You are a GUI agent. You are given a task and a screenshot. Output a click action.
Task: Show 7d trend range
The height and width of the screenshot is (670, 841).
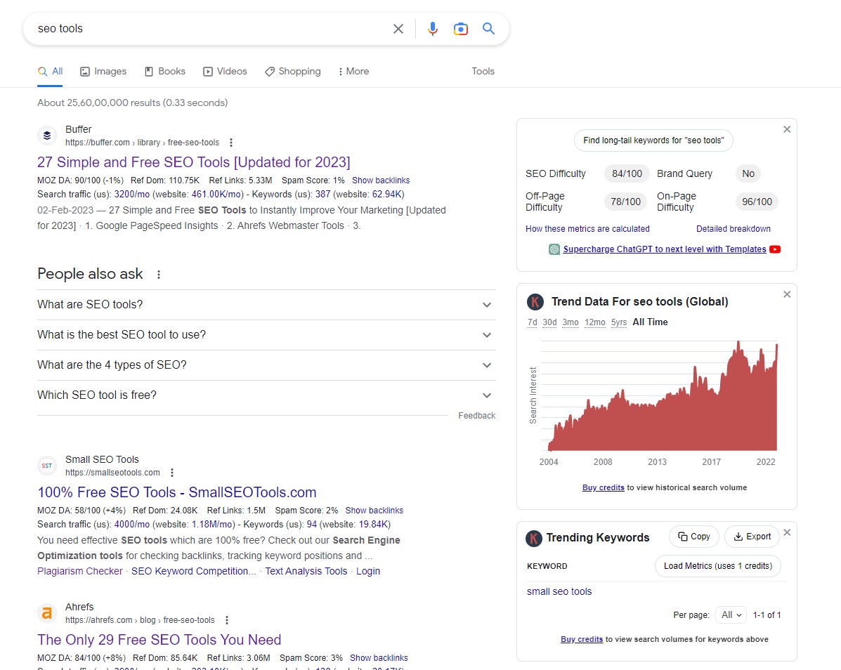(532, 322)
